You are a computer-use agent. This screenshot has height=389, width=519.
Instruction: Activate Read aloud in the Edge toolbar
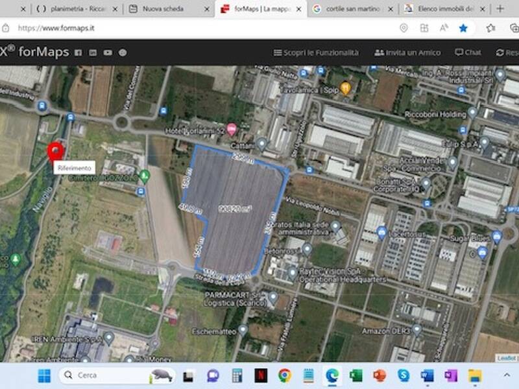(444, 29)
